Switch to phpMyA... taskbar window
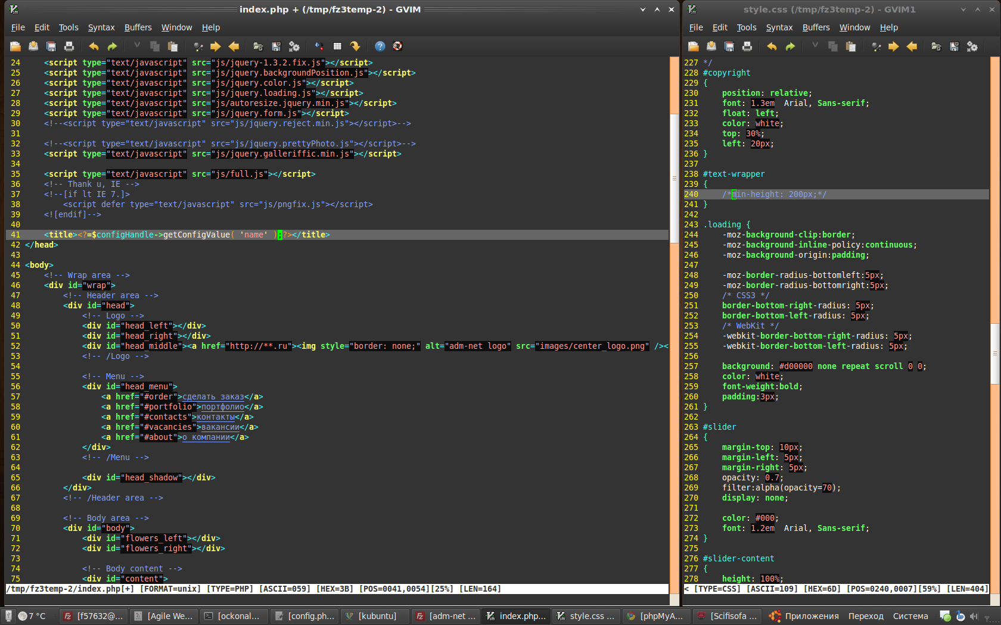Viewport: 1001px width, 625px height. (656, 616)
